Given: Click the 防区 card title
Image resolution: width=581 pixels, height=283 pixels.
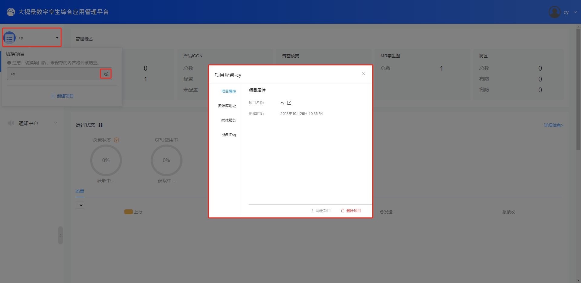Looking at the screenshot, I should pyautogui.click(x=484, y=56).
